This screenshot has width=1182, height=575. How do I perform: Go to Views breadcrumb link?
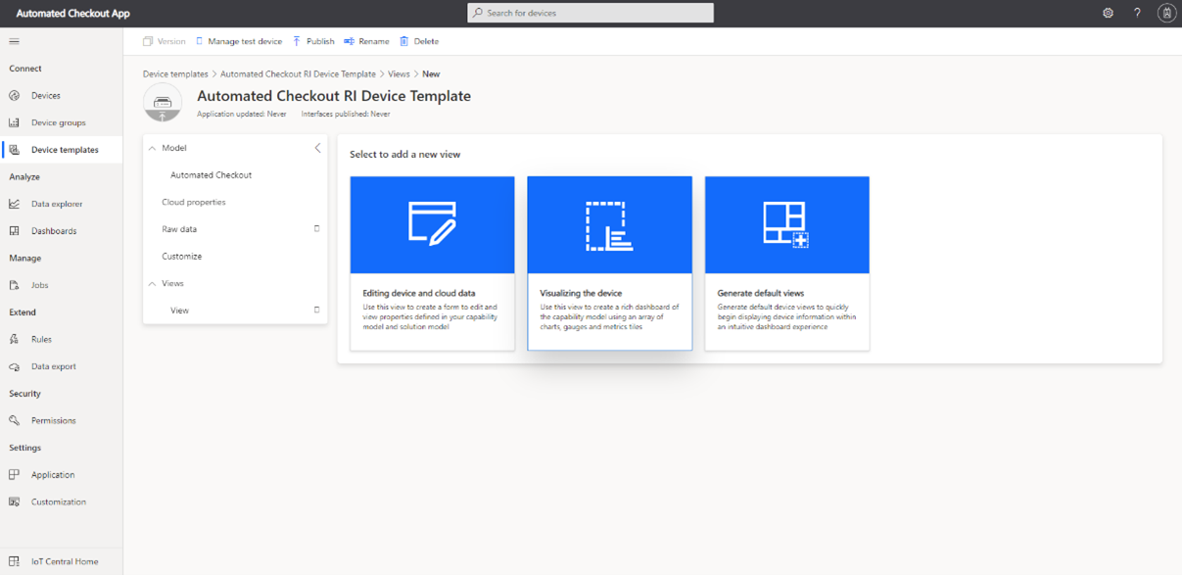tap(399, 74)
